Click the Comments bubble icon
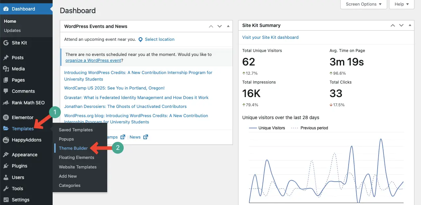The image size is (421, 205). coord(6,91)
